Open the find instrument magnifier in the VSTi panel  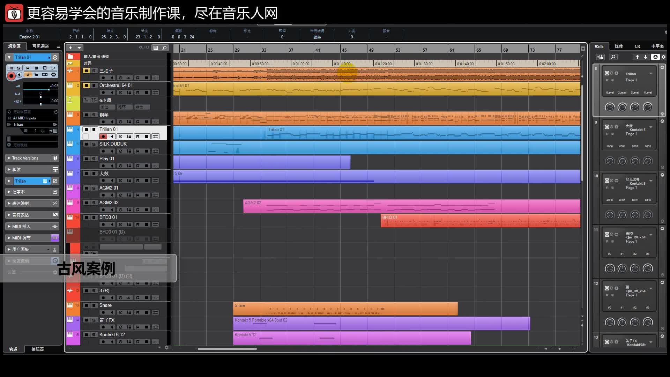click(613, 57)
